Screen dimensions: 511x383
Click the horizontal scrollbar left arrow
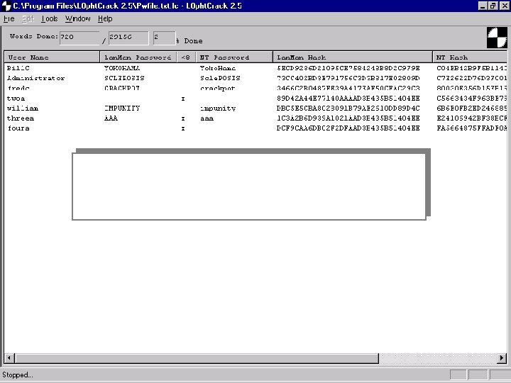coord(9,358)
